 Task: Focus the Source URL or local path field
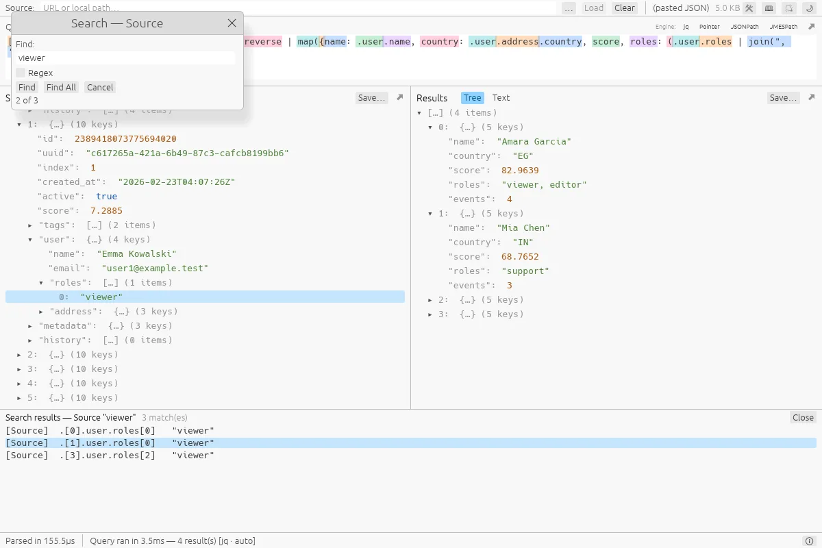pos(297,8)
